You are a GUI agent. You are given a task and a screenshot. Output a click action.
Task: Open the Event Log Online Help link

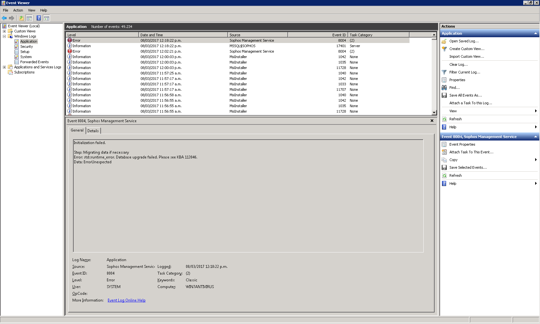[127, 300]
